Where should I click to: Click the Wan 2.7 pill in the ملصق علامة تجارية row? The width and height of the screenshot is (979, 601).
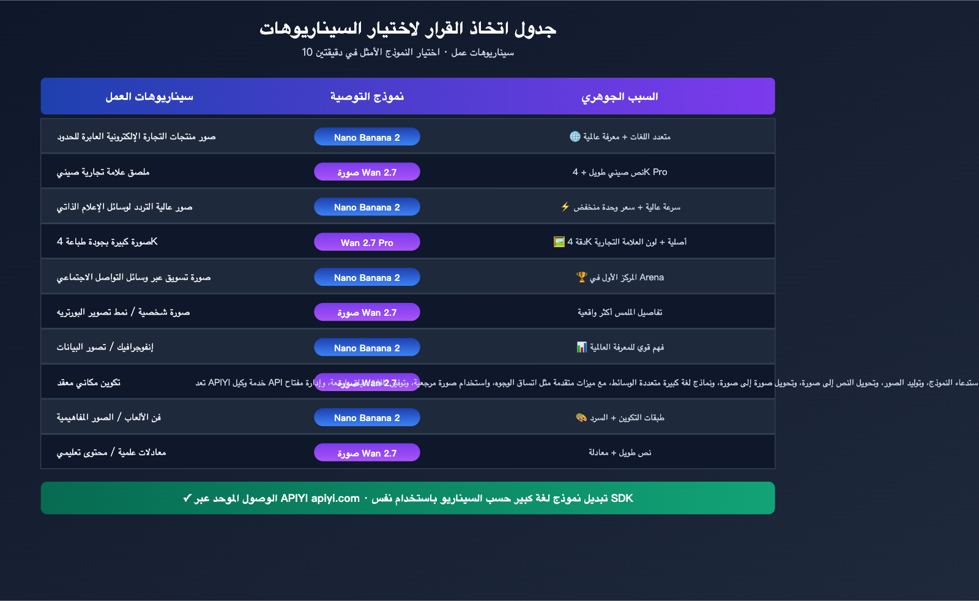[367, 172]
